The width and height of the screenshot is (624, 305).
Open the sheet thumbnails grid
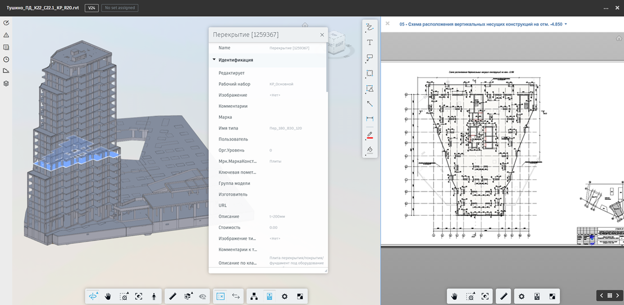tap(609, 295)
